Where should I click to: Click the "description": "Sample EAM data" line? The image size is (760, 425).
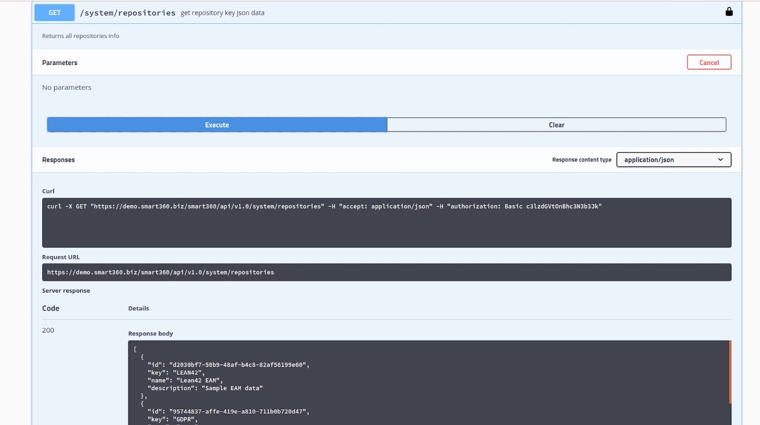coord(205,388)
